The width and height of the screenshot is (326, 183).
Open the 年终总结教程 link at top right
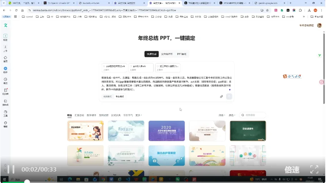(x=306, y=25)
